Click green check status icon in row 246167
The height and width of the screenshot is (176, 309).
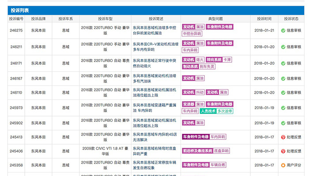tap(283, 79)
